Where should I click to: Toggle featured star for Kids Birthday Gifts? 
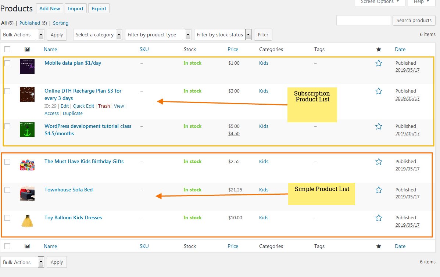pos(379,162)
